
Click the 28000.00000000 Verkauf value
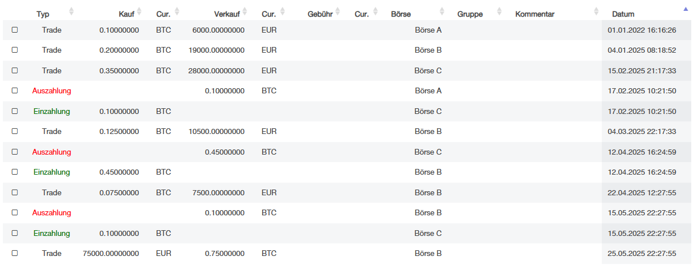[217, 70]
